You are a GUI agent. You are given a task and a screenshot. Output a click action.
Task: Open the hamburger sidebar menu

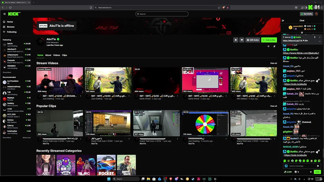point(4,14)
